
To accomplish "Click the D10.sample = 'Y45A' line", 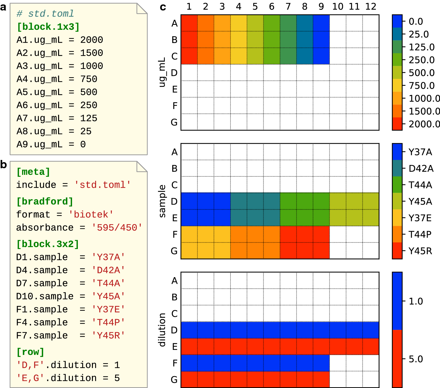I will point(71,296).
